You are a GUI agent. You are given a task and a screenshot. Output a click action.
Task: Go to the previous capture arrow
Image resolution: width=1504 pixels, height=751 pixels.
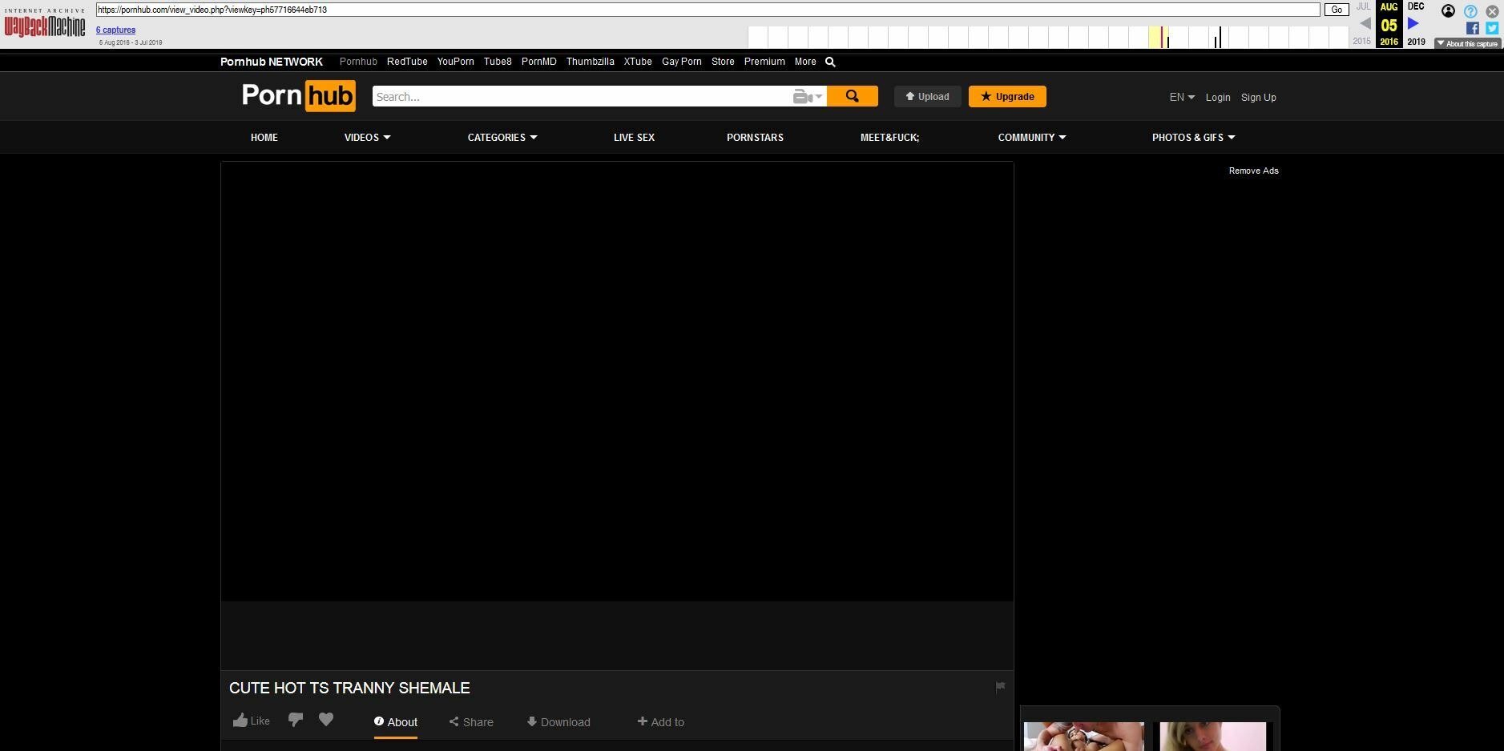[1365, 23]
